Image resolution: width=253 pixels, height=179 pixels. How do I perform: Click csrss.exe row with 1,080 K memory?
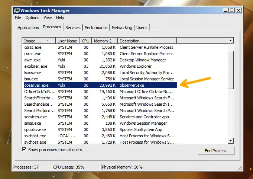coord(100,54)
